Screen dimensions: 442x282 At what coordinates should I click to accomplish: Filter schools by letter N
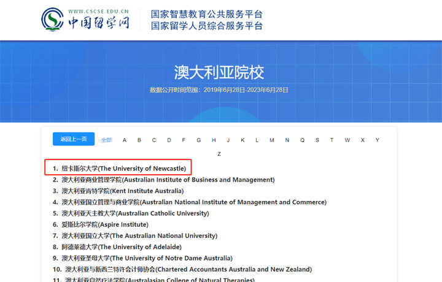[x=287, y=140]
